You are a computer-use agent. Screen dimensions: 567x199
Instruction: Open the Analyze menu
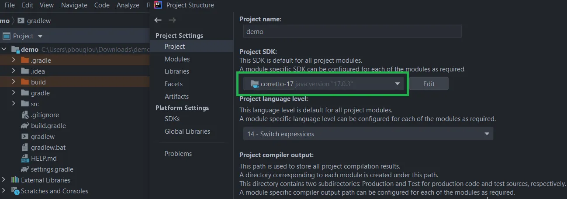[x=128, y=5]
